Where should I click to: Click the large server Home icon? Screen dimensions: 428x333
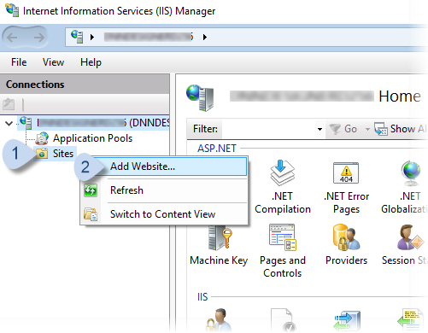(x=200, y=97)
